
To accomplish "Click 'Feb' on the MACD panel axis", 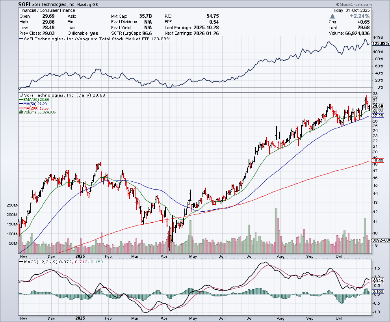I will [x=108, y=318].
